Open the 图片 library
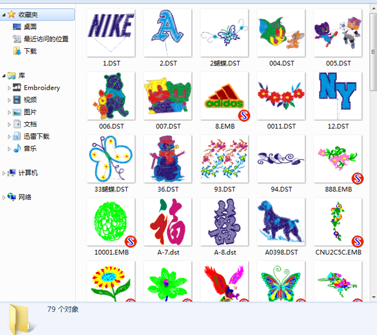The width and height of the screenshot is (377, 335). click(30, 112)
